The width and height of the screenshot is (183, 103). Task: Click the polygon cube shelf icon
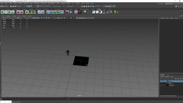pyautogui.click(x=3, y=12)
